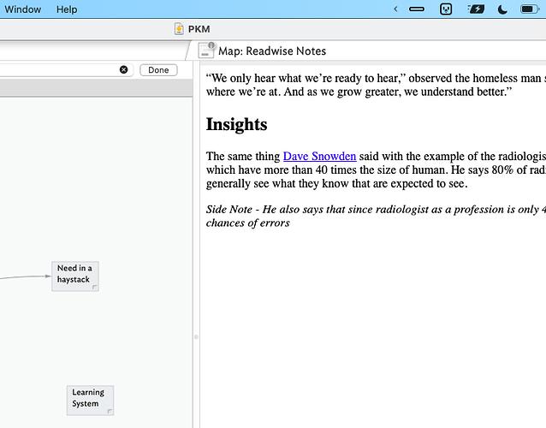The height and width of the screenshot is (428, 546).
Task: Select the Learning System note
Action: click(90, 400)
